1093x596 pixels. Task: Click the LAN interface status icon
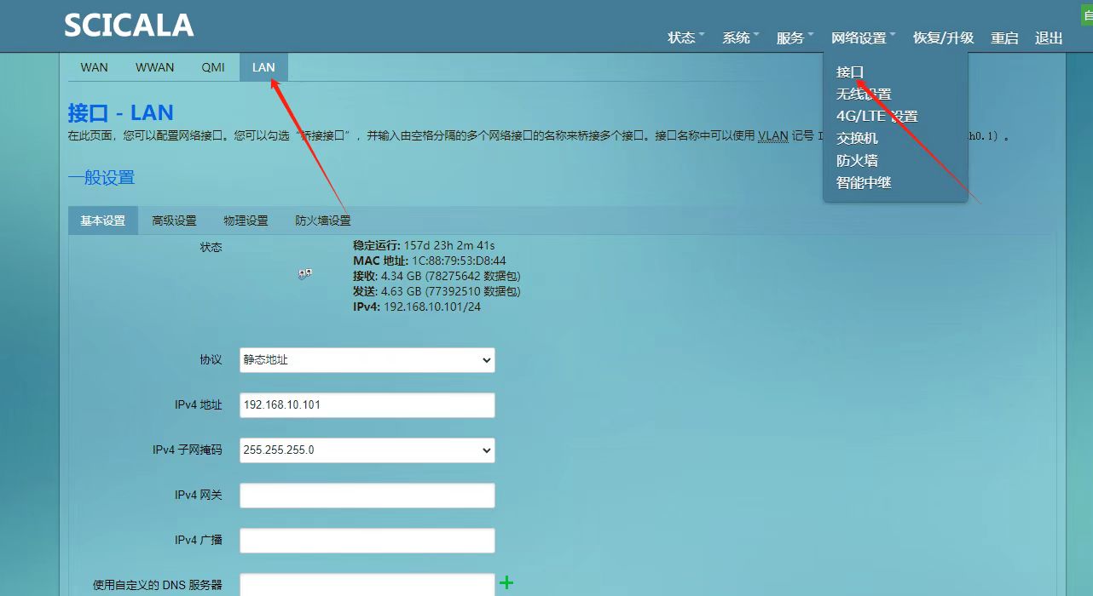click(304, 273)
